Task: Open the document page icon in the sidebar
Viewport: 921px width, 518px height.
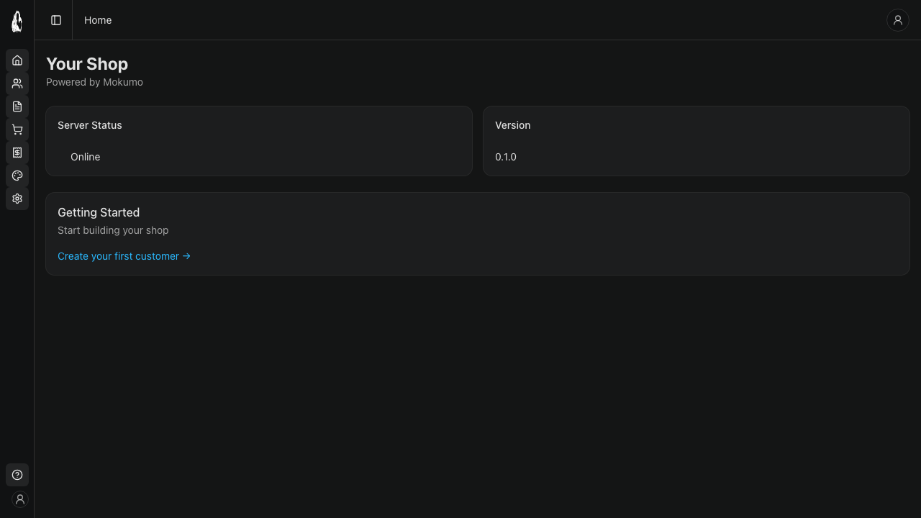Action: [17, 106]
